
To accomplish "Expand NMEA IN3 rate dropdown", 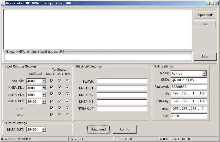I will (44, 101).
